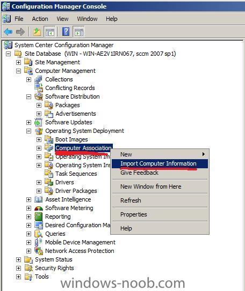Expand the Software Updates node

(x=28, y=122)
